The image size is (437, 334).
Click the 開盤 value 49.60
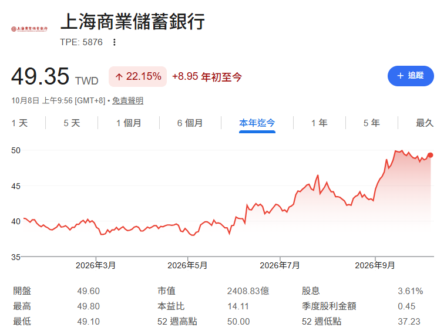[88, 291]
